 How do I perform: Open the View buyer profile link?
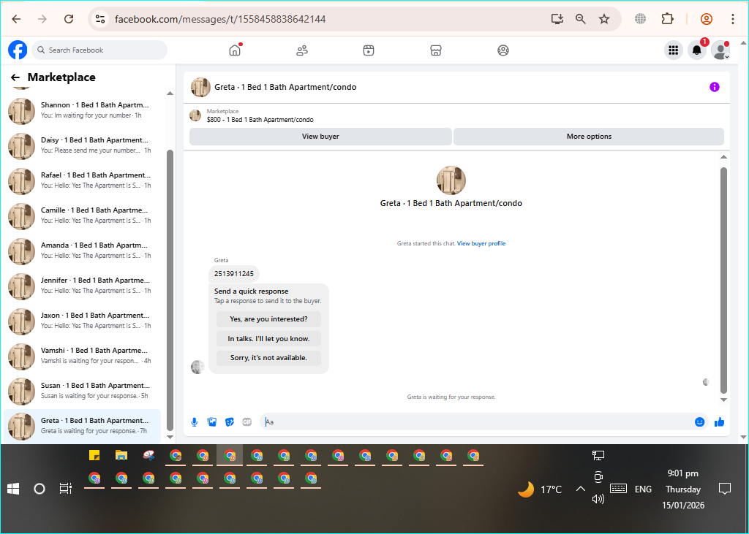click(481, 243)
